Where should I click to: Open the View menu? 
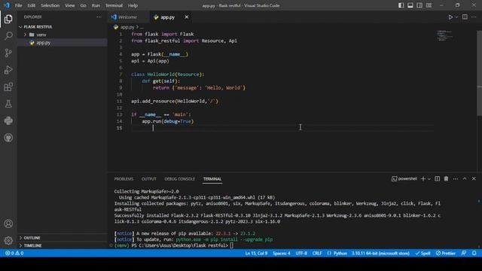pos(70,5)
